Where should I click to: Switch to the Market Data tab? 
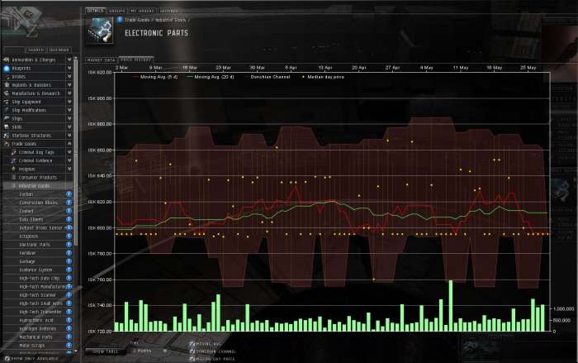pos(102,60)
